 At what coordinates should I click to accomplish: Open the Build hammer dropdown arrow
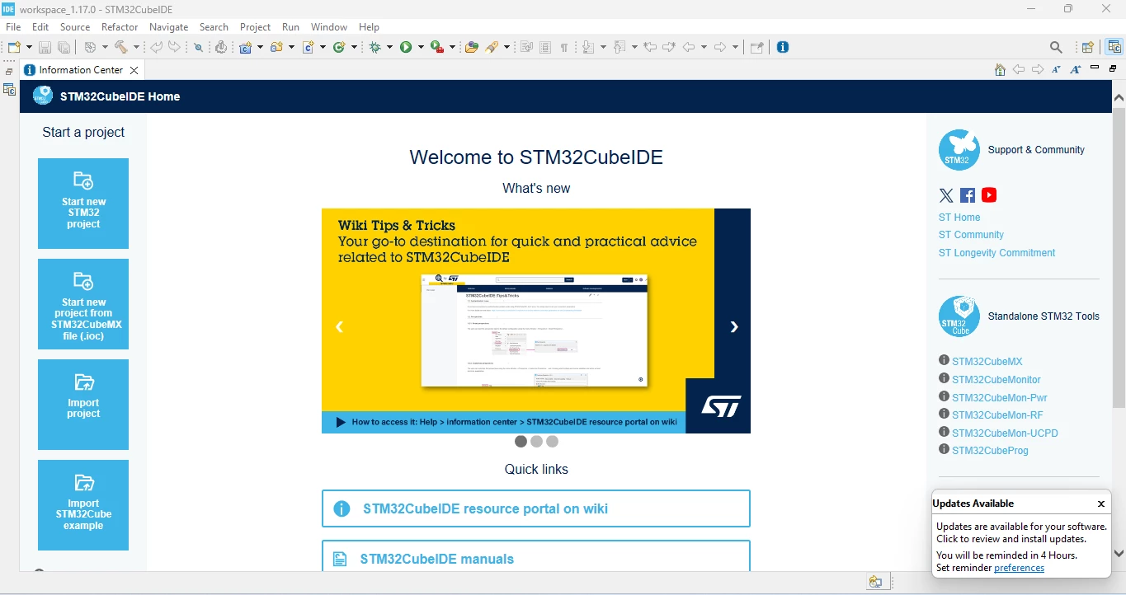[x=136, y=48]
